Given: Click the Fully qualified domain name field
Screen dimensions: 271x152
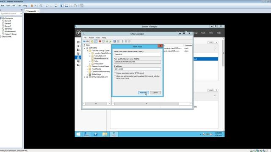Looking at the screenshot, I should click(137, 62).
